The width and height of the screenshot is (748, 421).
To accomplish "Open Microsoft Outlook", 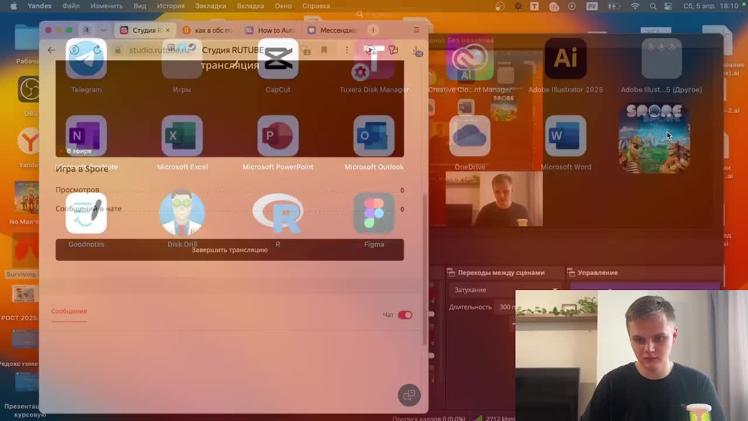I will click(374, 136).
